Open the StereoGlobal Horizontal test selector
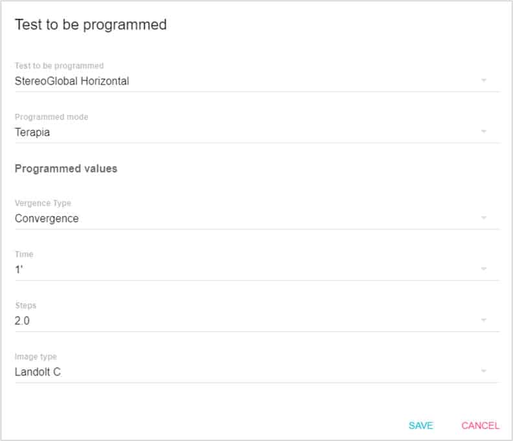Screen dimensions: 513x441 [x=246, y=81]
